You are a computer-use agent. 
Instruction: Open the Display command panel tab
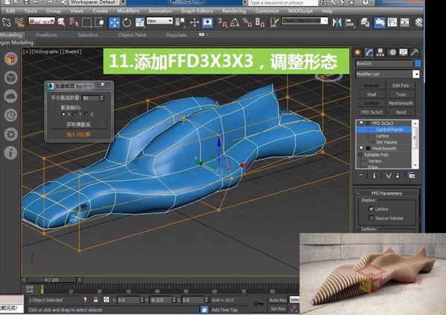point(404,52)
